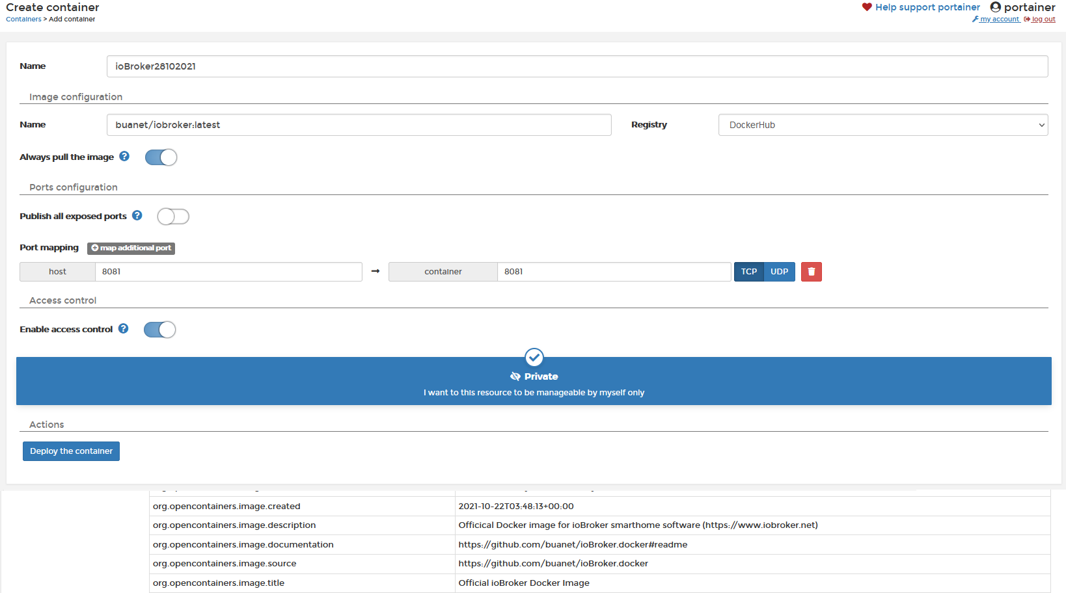
Task: Select TCP protocol for port mapping
Action: point(749,272)
